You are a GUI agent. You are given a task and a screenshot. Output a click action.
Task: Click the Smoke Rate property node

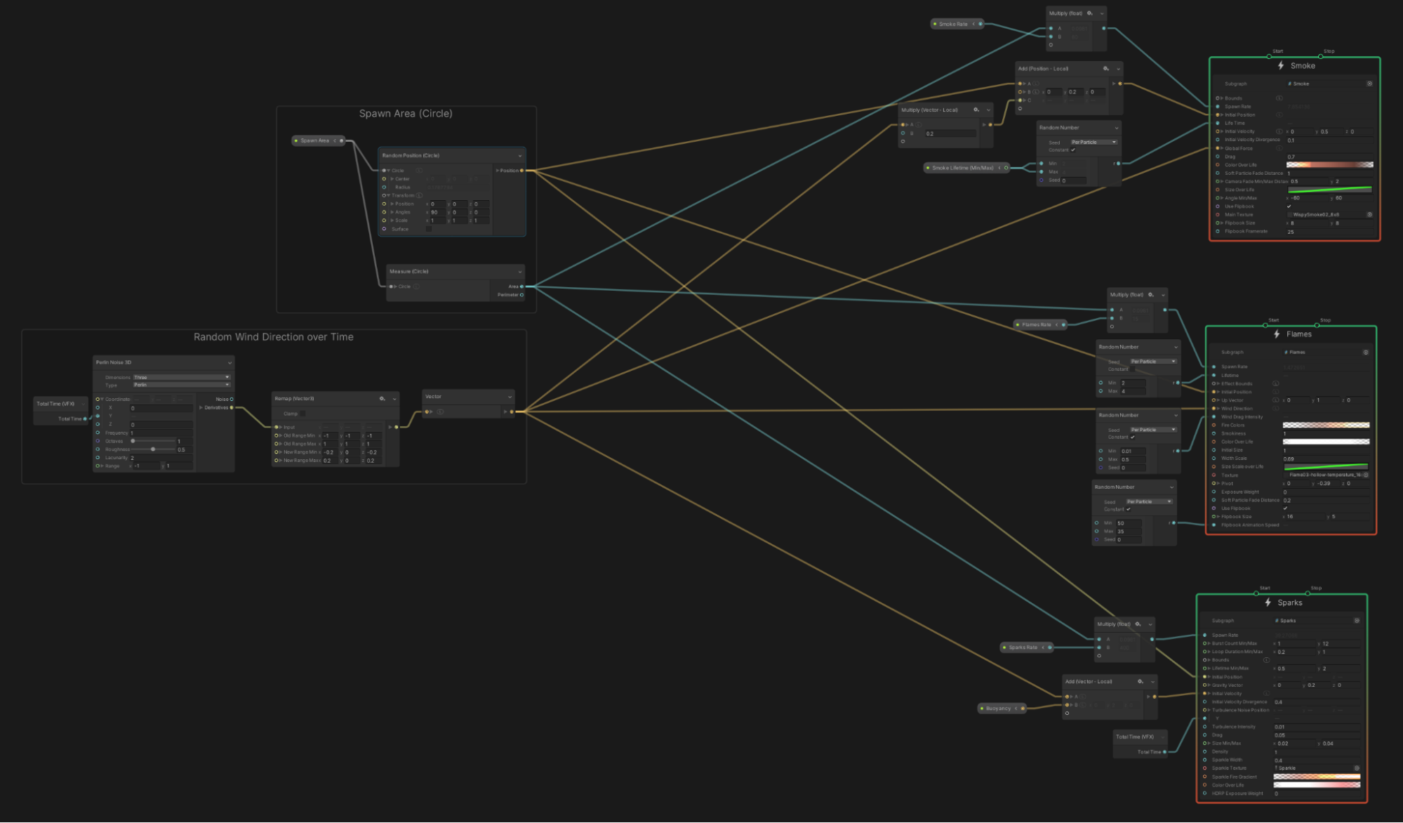[953, 24]
